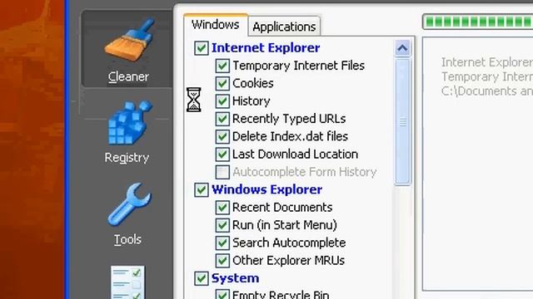Uncheck the Windows Explorer group checkbox
This screenshot has width=533, height=299.
pyautogui.click(x=202, y=189)
